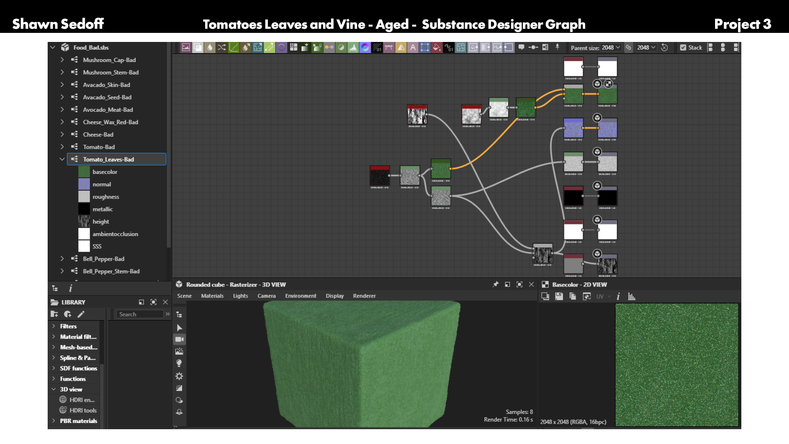Collapse the Tomato_Leaves-Bad graph
This screenshot has width=789, height=444.
coord(62,159)
